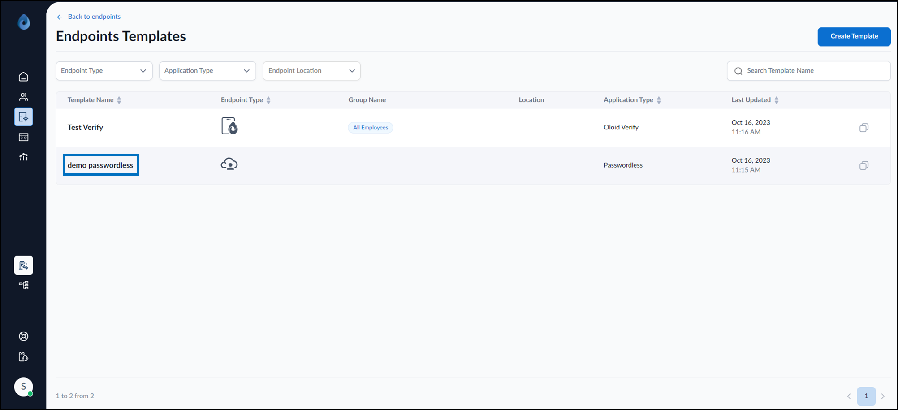Image resolution: width=898 pixels, height=410 pixels.
Task: Go to the next page arrow
Action: tap(883, 396)
